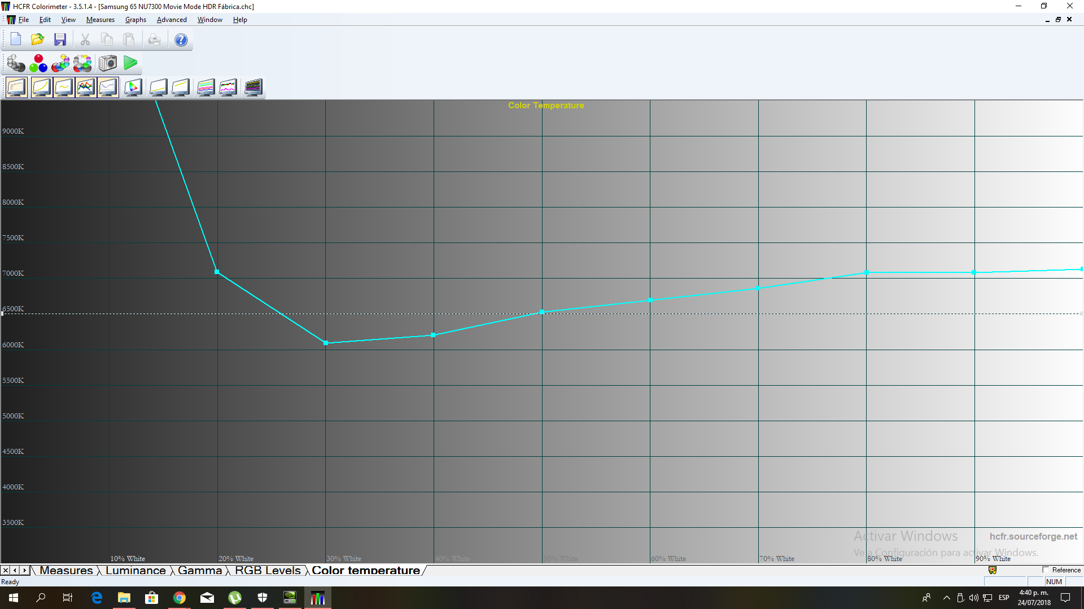The height and width of the screenshot is (609, 1084).
Task: Enable the Reference checkbox
Action: pos(1045,570)
